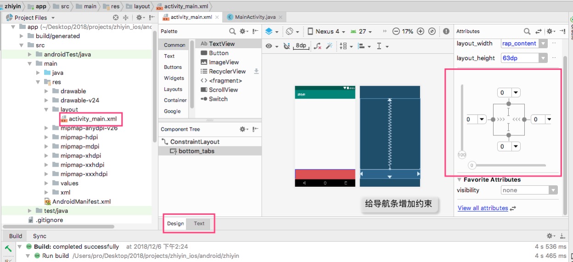Open Component Tree gear settings
The height and width of the screenshot is (262, 573).
[x=244, y=129]
